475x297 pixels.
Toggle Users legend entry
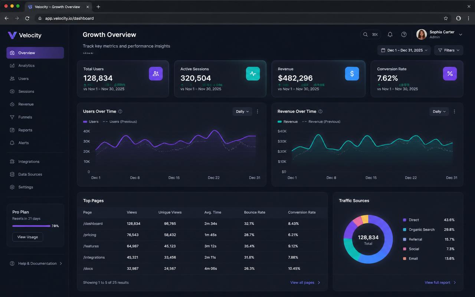click(91, 122)
